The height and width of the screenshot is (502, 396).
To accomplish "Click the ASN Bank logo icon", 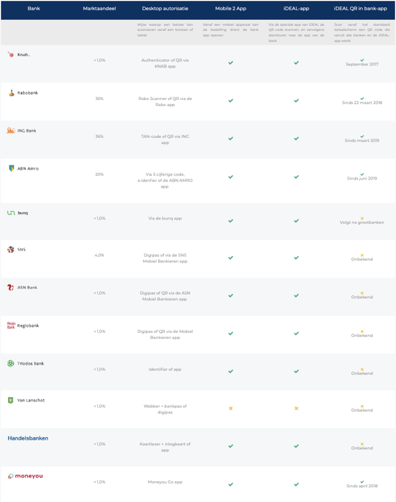I will tap(10, 287).
